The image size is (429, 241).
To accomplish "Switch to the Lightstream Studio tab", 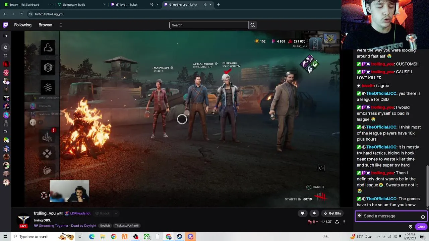I will [x=81, y=5].
